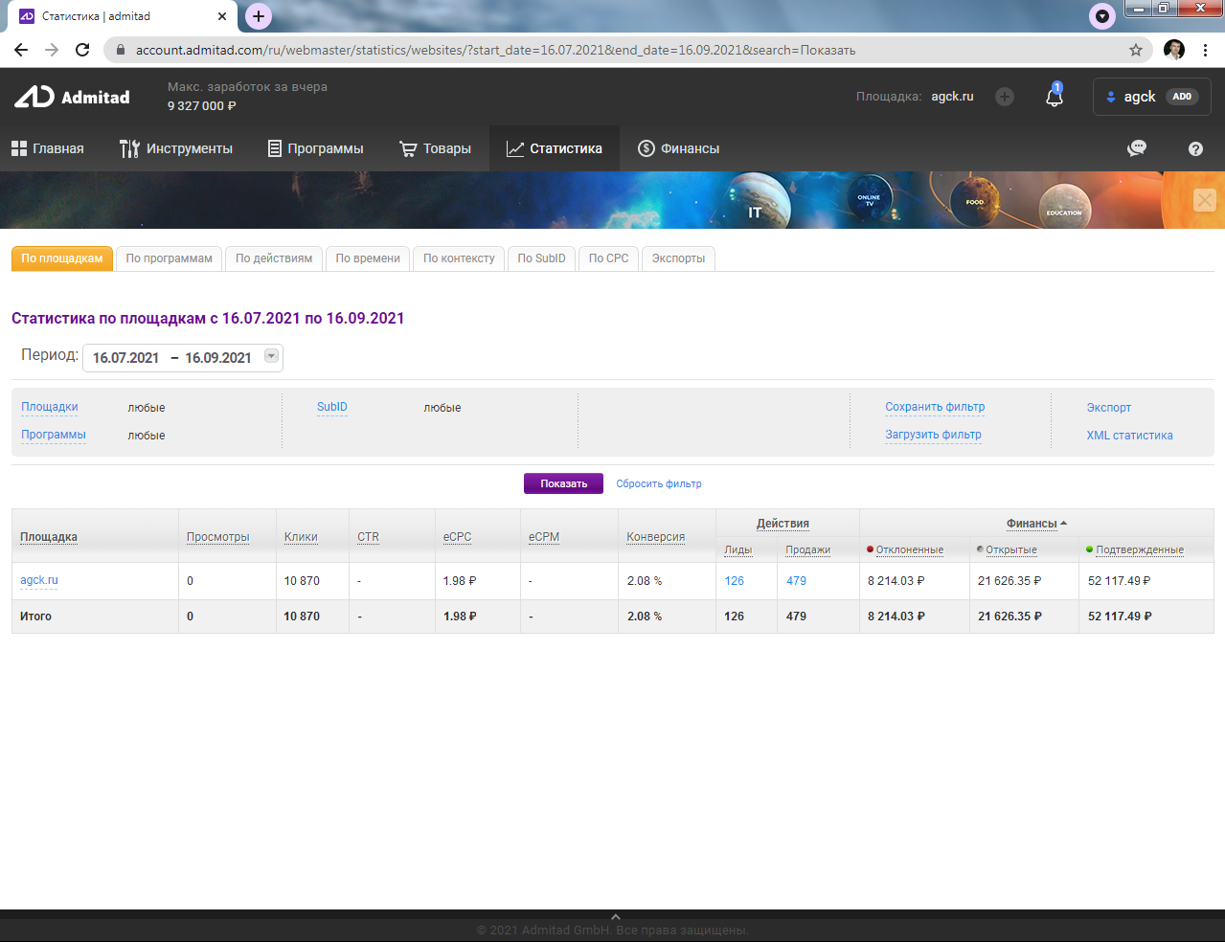This screenshot has height=942, width=1225.
Task: Open the 479 sales link
Action: coord(796,581)
